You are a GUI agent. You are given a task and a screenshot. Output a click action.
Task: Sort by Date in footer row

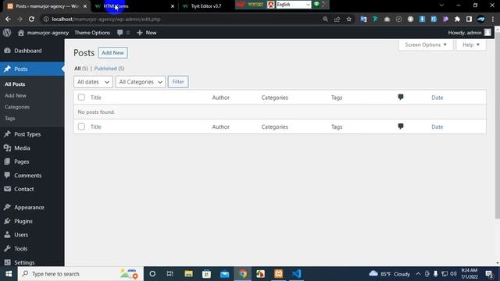click(437, 126)
